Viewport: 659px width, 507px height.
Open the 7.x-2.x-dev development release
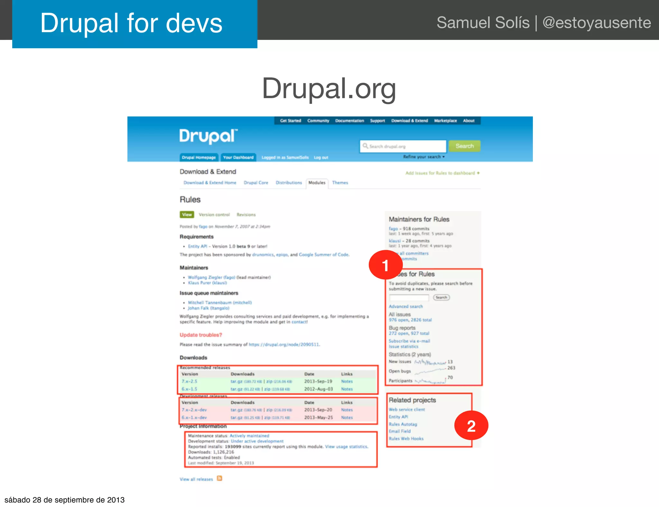194,410
